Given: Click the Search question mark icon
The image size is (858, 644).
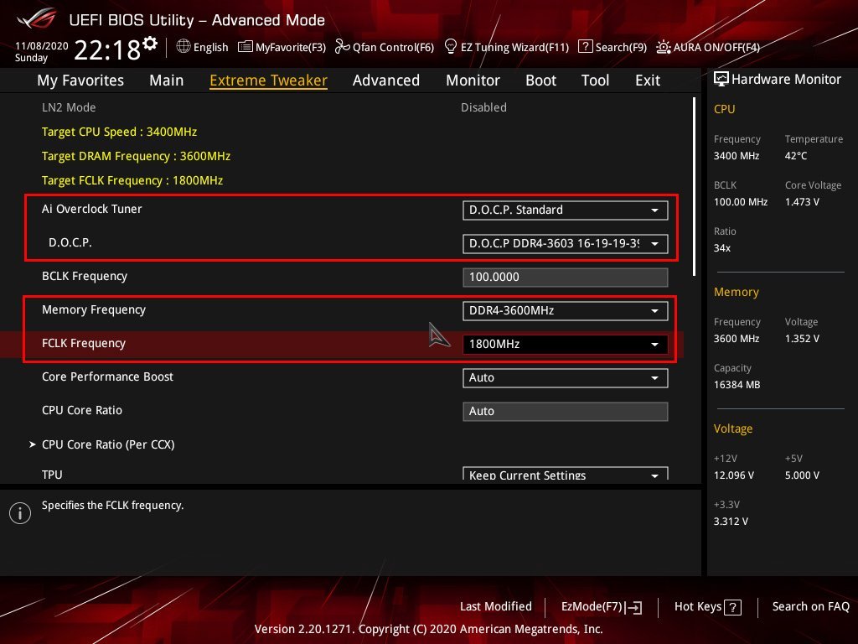Looking at the screenshot, I should pos(585,47).
